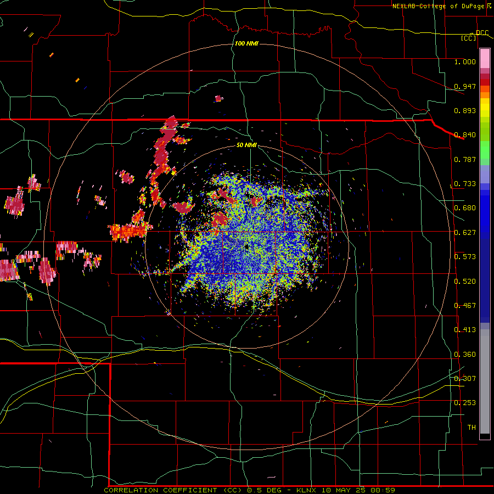Click the radar site center point
This screenshot has height=494, width=494.
coord(246,247)
